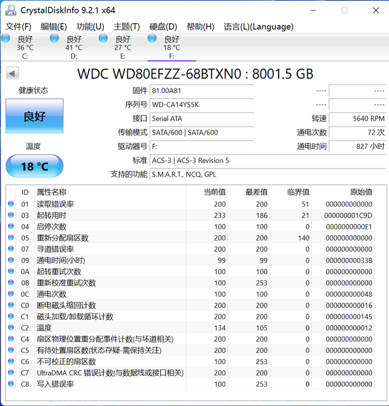This screenshot has height=406, width=389.
Task: Open the 语言(L)(Language) menu
Action: (x=258, y=26)
